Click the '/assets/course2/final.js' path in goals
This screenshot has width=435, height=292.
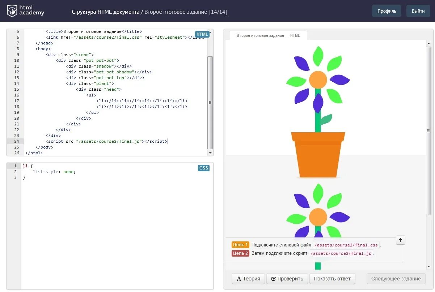click(341, 253)
